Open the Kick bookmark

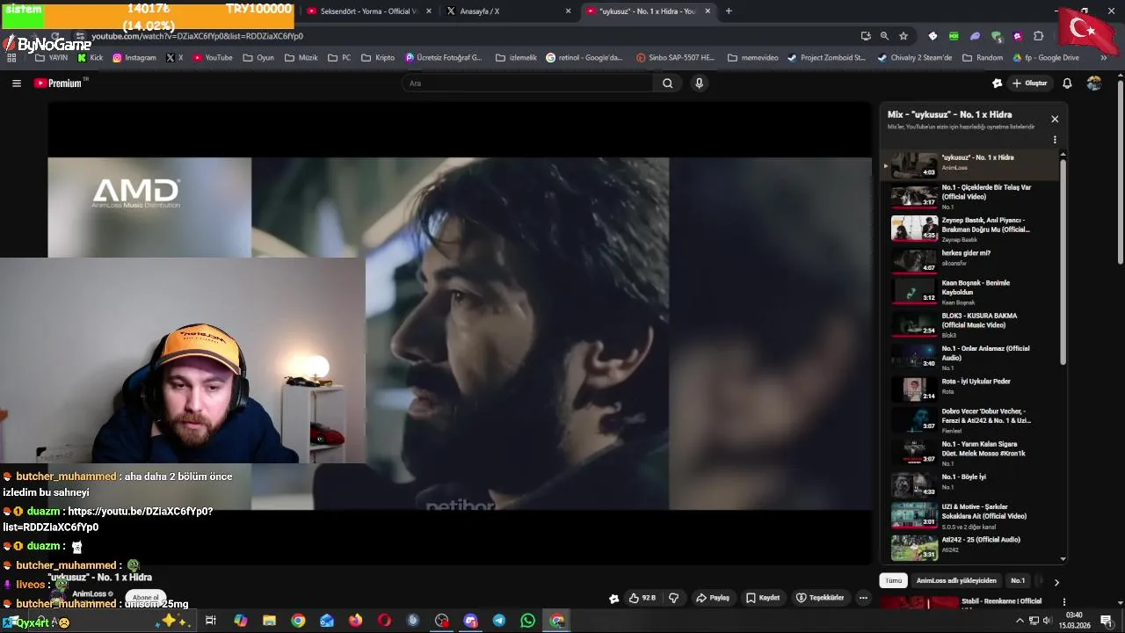(91, 58)
